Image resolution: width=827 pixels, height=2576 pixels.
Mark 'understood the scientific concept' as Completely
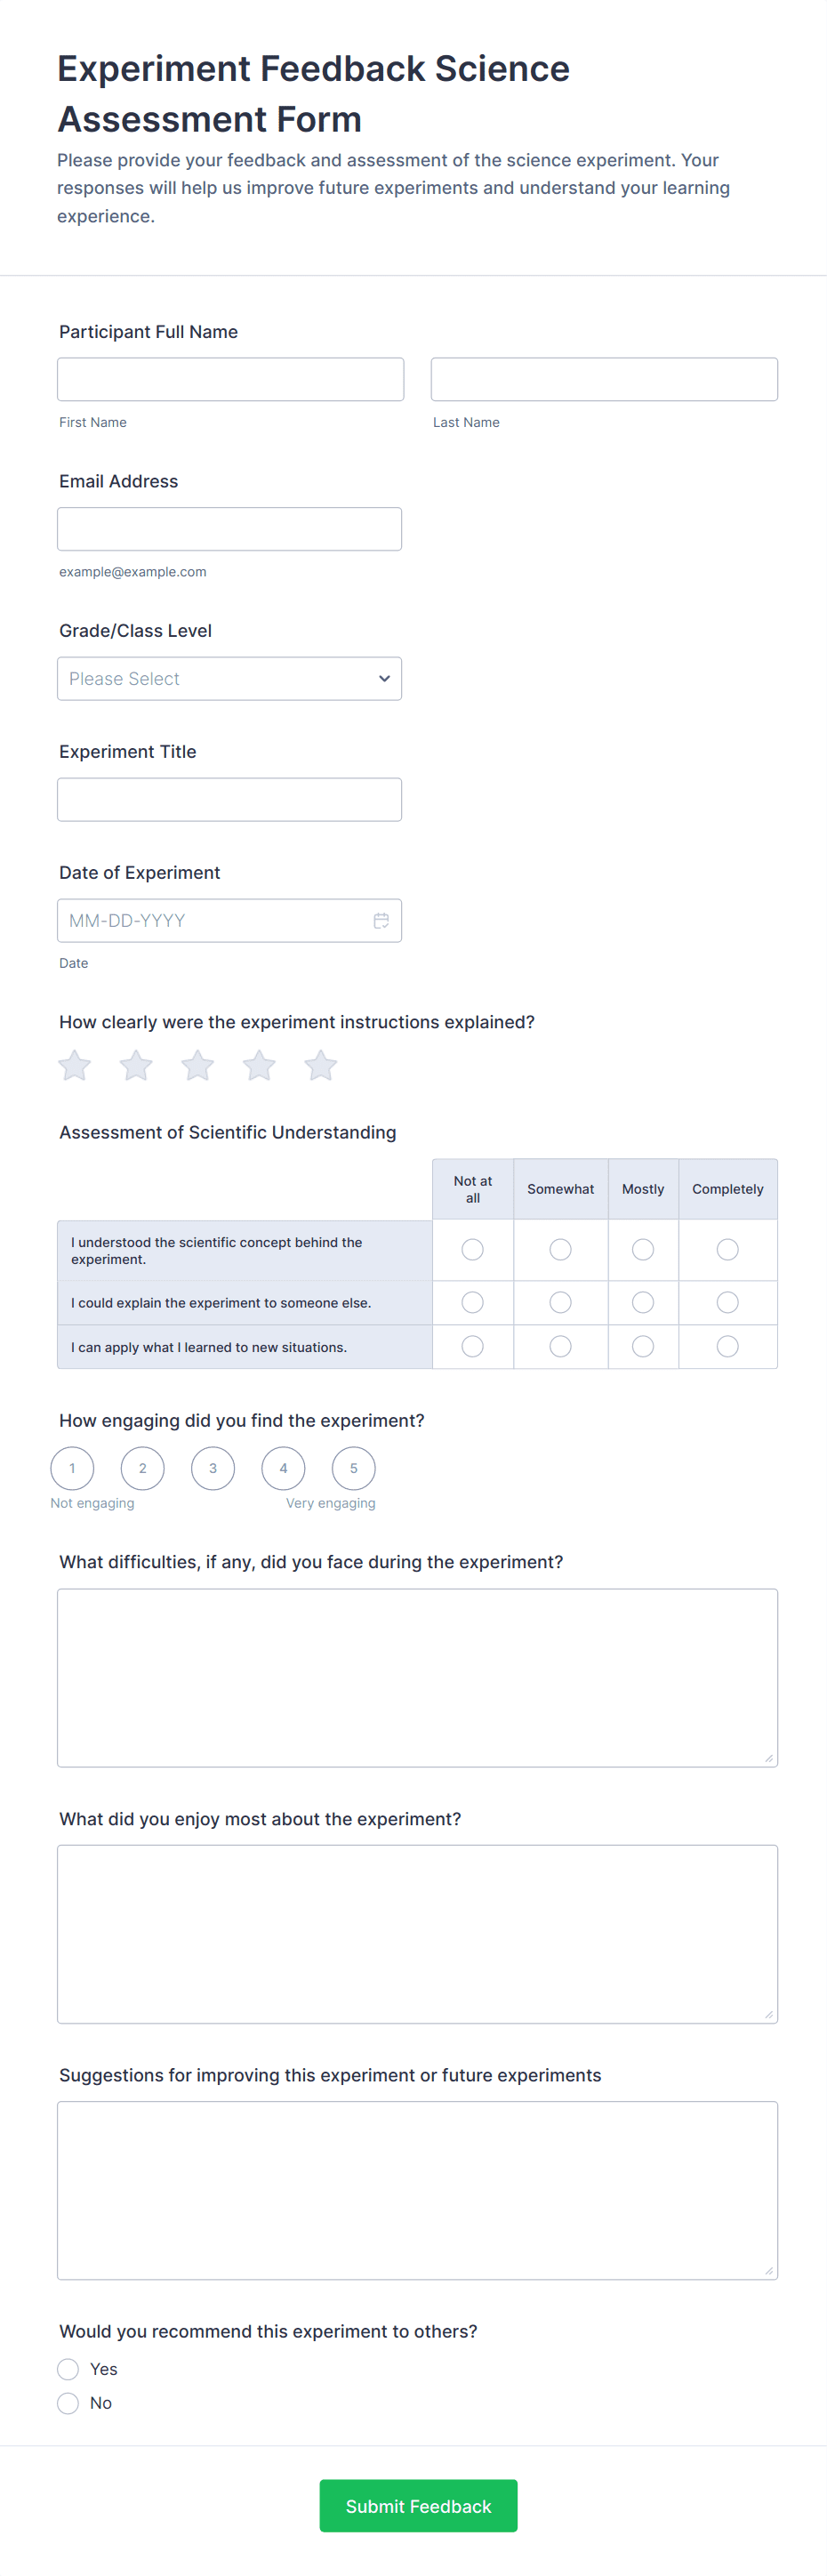point(727,1250)
